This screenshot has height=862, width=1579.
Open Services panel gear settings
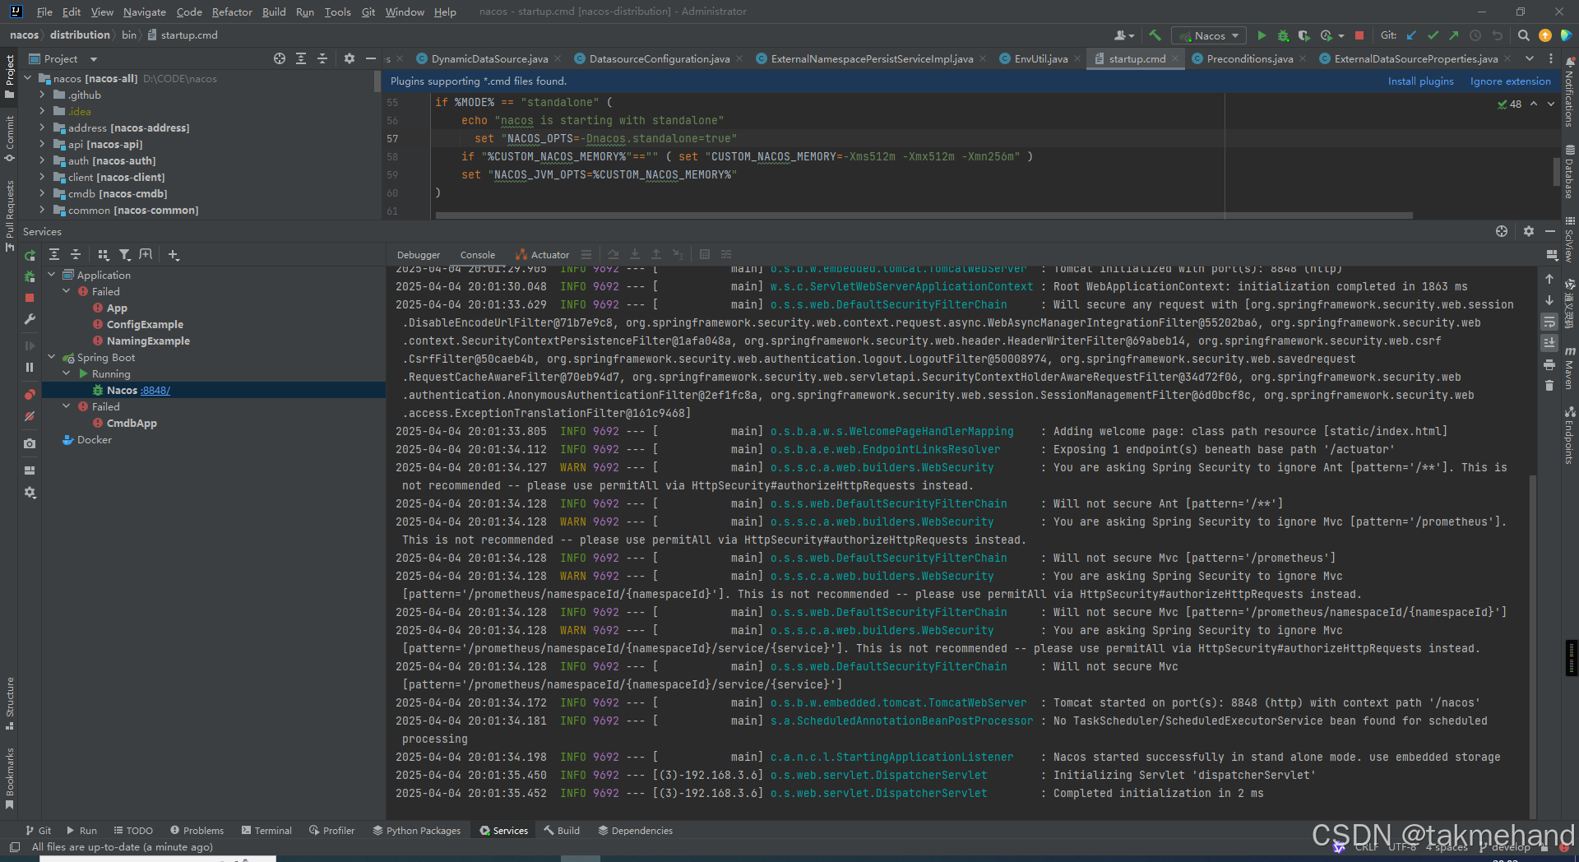[x=1528, y=231]
